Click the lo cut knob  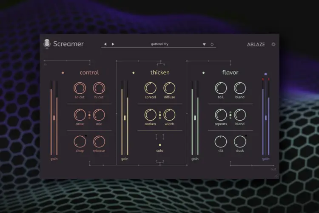(x=80, y=88)
